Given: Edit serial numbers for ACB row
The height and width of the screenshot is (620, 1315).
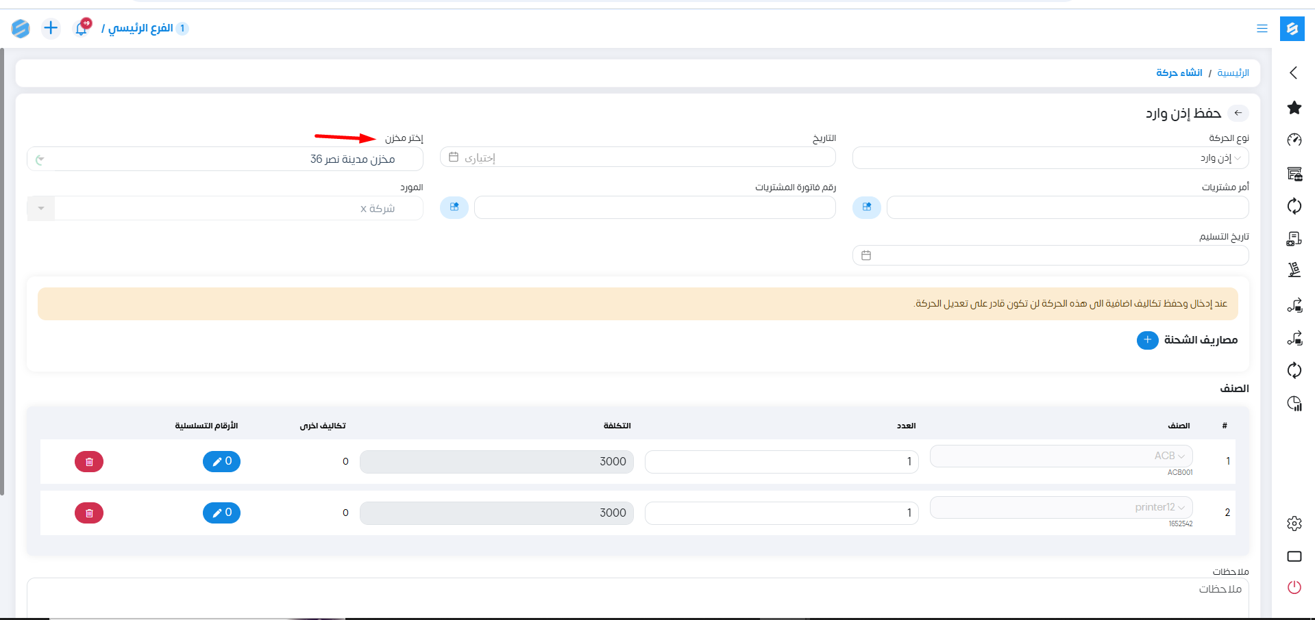Looking at the screenshot, I should click(x=221, y=462).
